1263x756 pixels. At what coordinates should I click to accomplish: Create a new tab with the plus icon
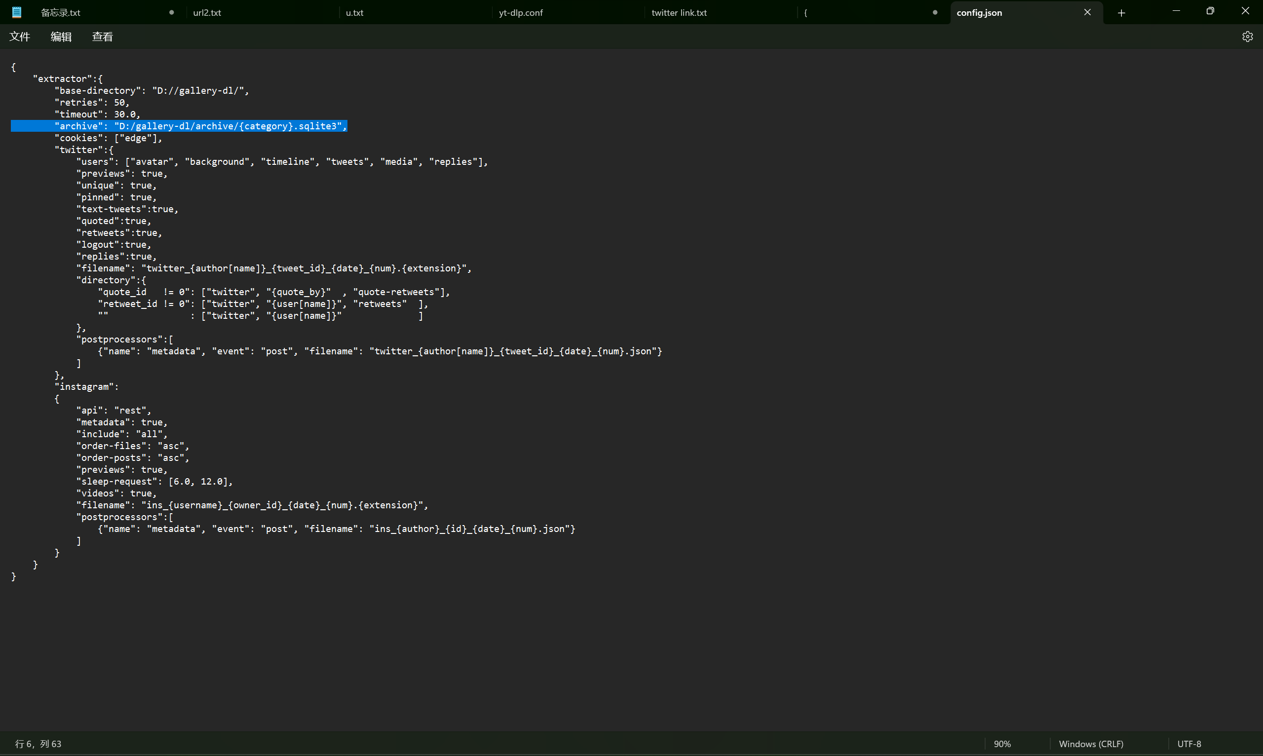(1121, 12)
